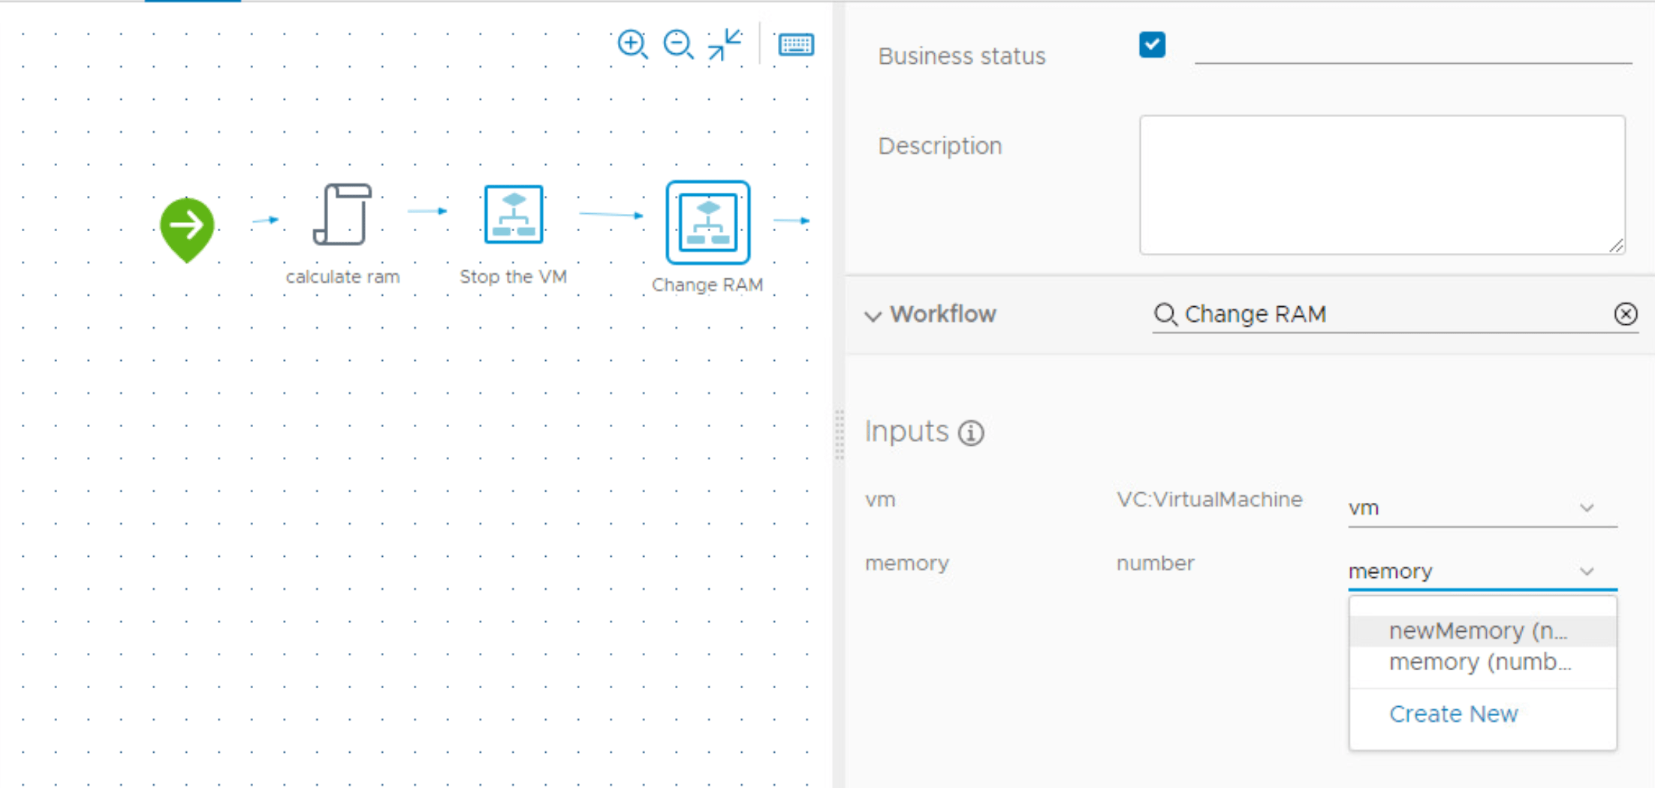Clear the Change RAM workflow search field

point(1626,314)
